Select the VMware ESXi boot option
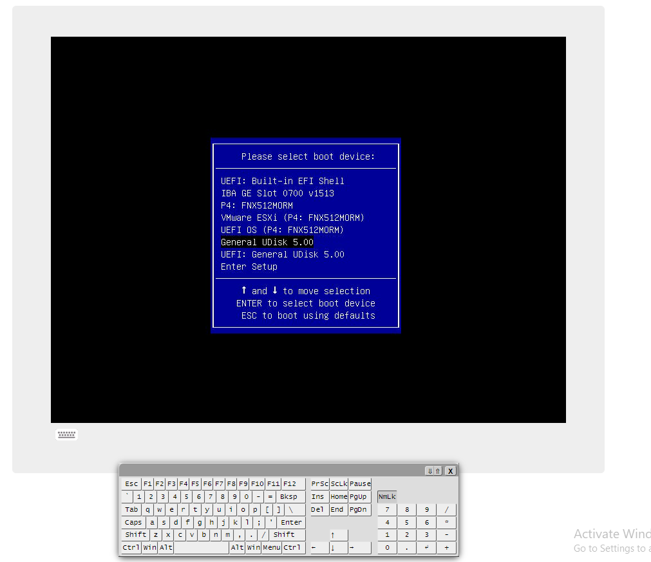Image resolution: width=651 pixels, height=562 pixels. pos(292,218)
